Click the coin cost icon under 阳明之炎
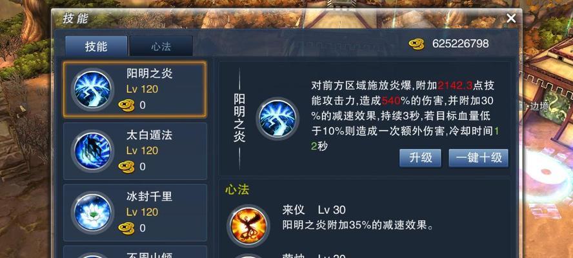 pos(126,106)
